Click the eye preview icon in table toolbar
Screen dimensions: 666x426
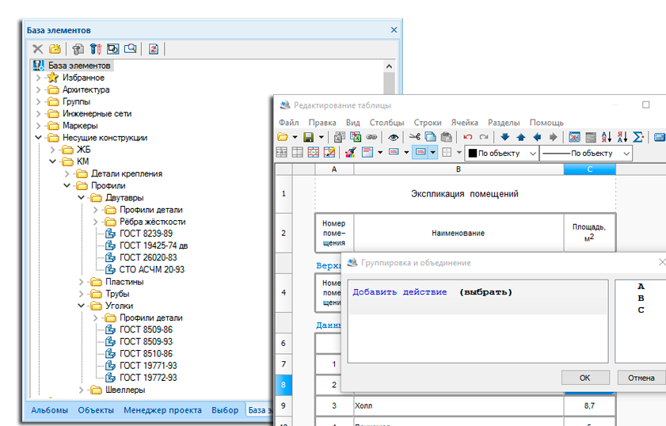point(394,137)
